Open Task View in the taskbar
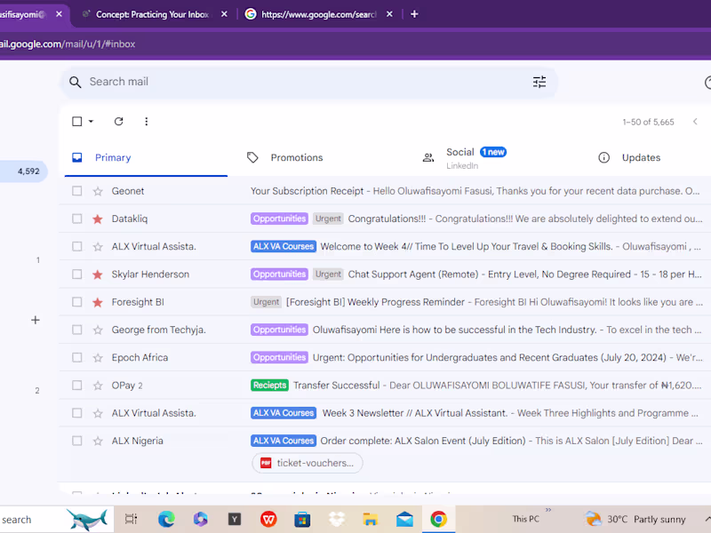The height and width of the screenshot is (533, 711). (131, 519)
